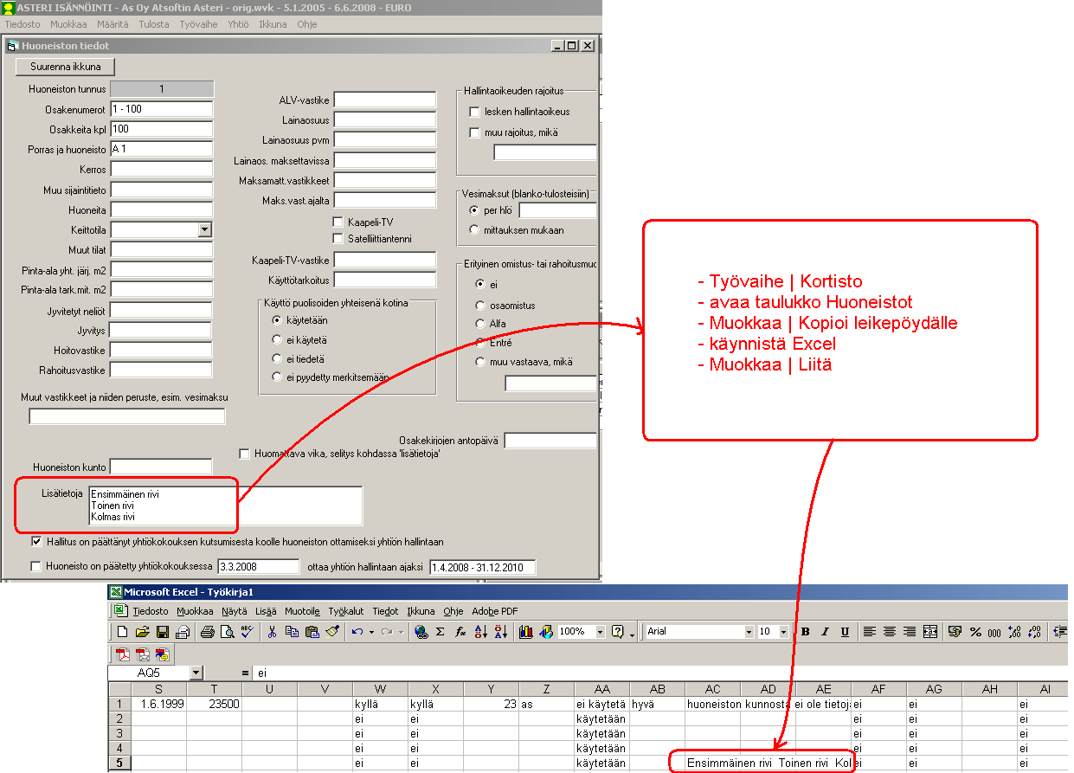
Task: Open the font size 10 dropdown
Action: coord(783,632)
